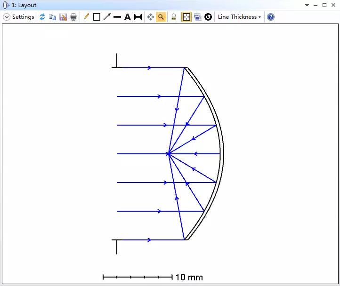Close the Layout window
340x286 pixels.
[333, 5]
